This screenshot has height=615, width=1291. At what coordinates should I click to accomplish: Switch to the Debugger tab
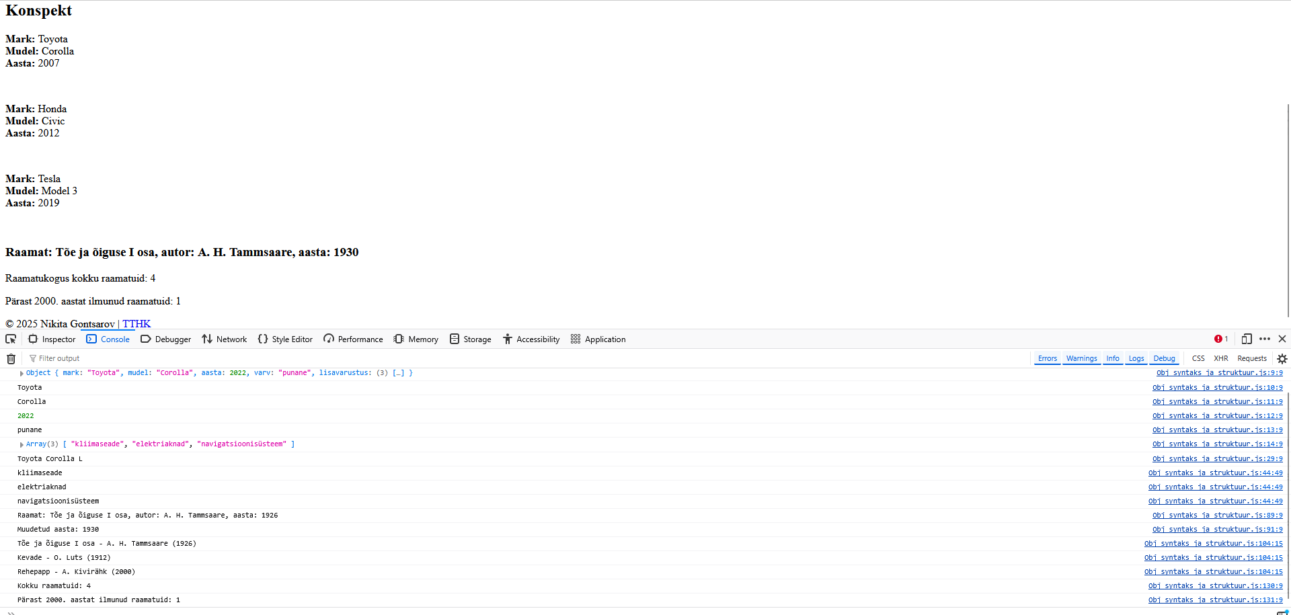tap(166, 339)
